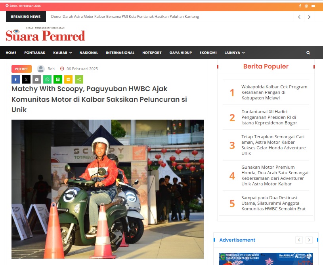Open the Internasional section

pos(120,53)
